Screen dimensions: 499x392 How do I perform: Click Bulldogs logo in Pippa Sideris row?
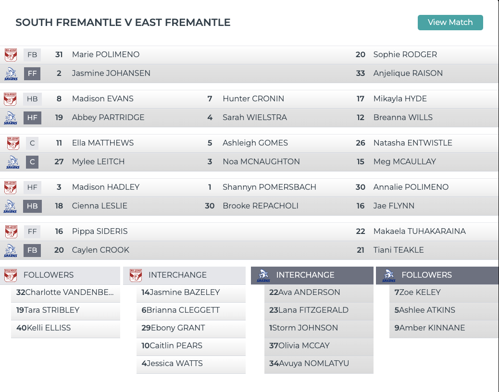(12, 232)
